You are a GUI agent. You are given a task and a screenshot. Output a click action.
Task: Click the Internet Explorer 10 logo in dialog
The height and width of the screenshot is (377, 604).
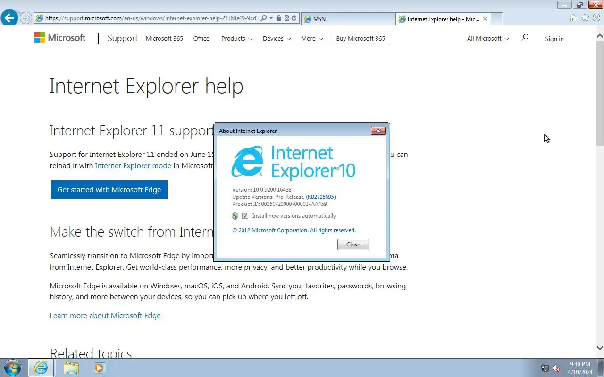[294, 162]
